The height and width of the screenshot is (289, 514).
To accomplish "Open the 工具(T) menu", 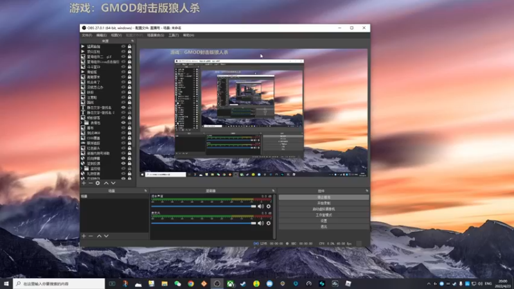I will tap(173, 35).
